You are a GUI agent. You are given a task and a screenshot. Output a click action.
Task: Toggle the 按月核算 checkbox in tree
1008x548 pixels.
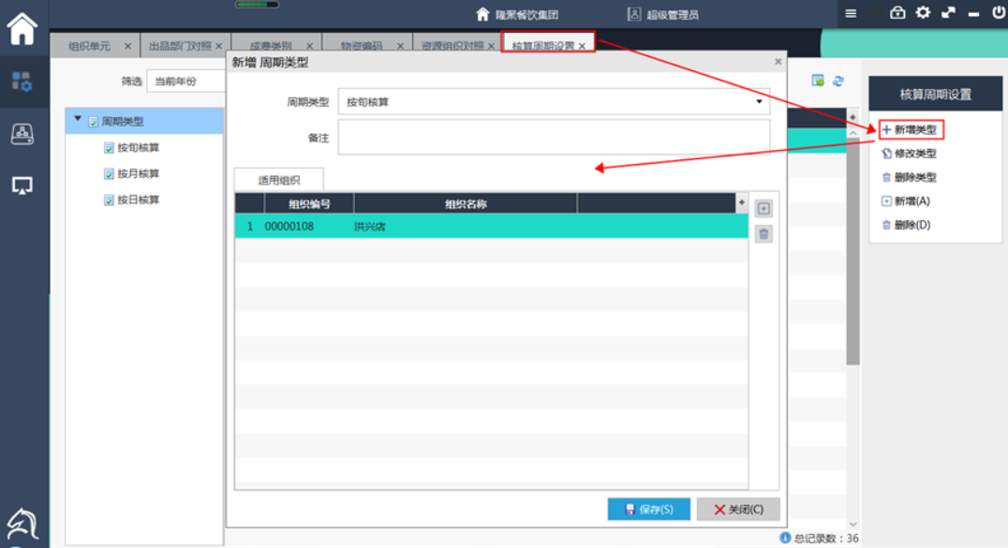pos(109,174)
